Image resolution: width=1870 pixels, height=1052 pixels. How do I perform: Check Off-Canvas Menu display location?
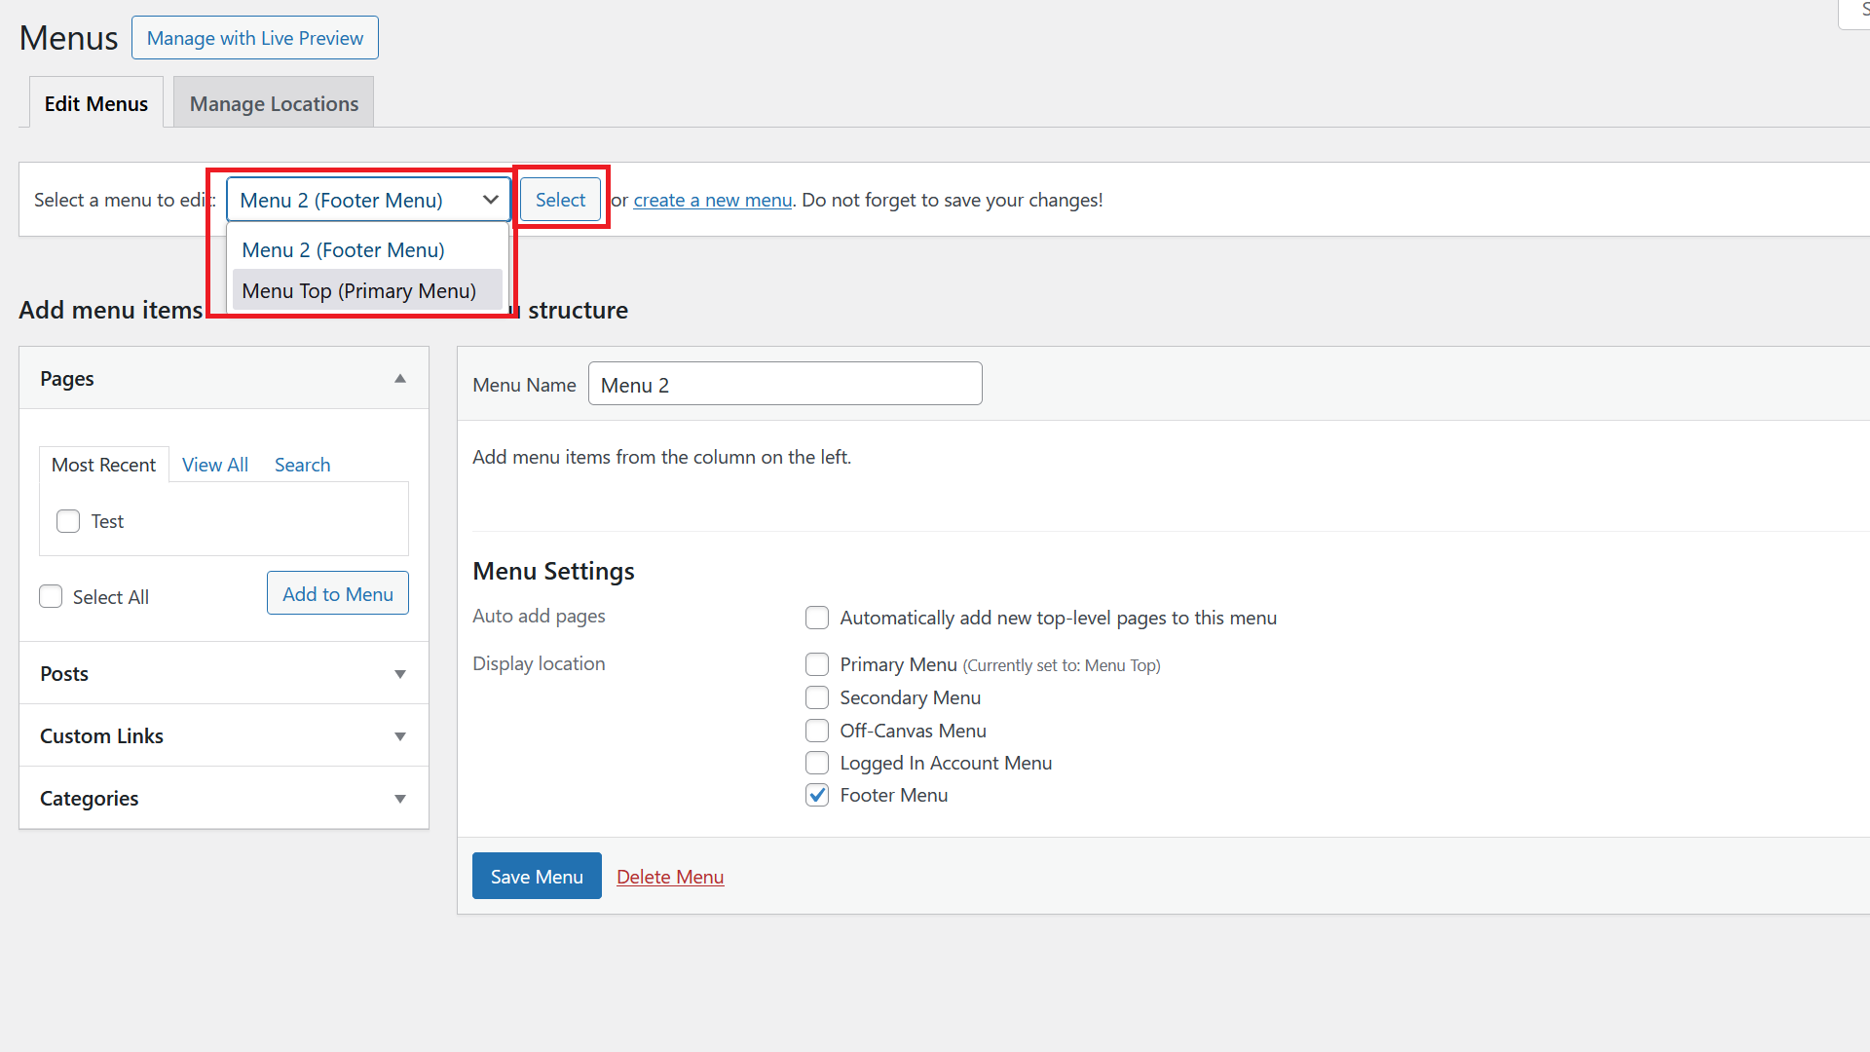[817, 731]
